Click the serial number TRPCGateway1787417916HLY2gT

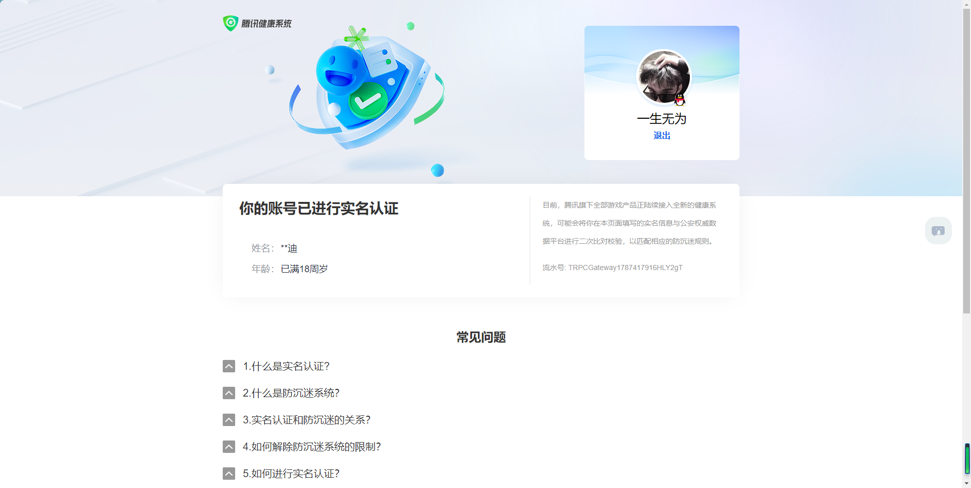[x=625, y=267]
